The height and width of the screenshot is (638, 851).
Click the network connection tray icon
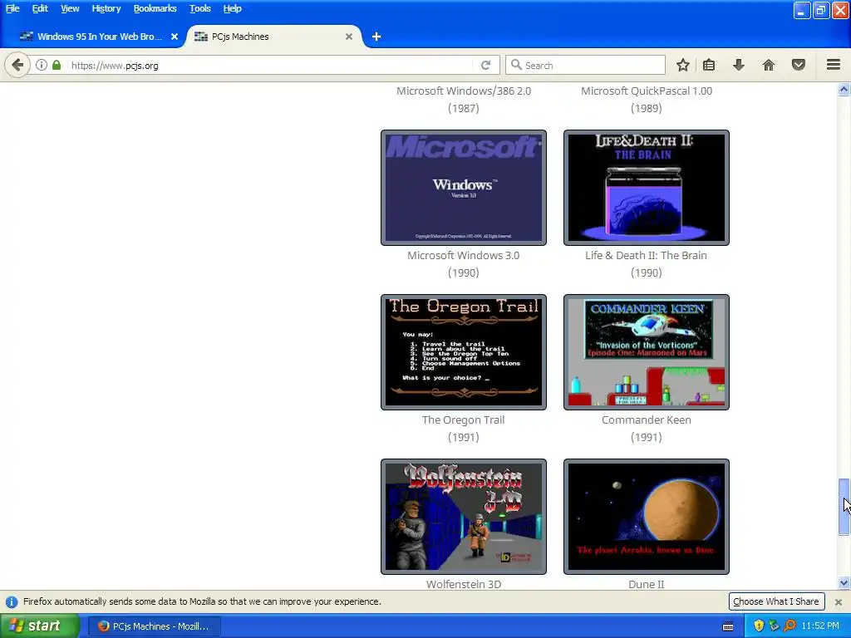[x=774, y=626]
